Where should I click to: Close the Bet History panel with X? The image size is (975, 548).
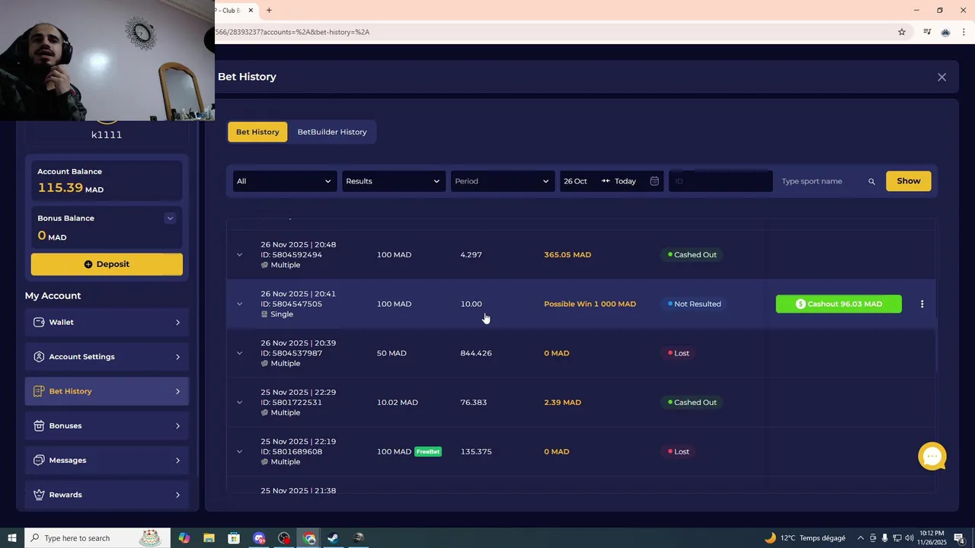941,77
